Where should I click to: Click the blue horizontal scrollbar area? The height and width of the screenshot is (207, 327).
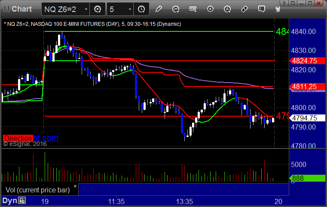click(x=183, y=189)
